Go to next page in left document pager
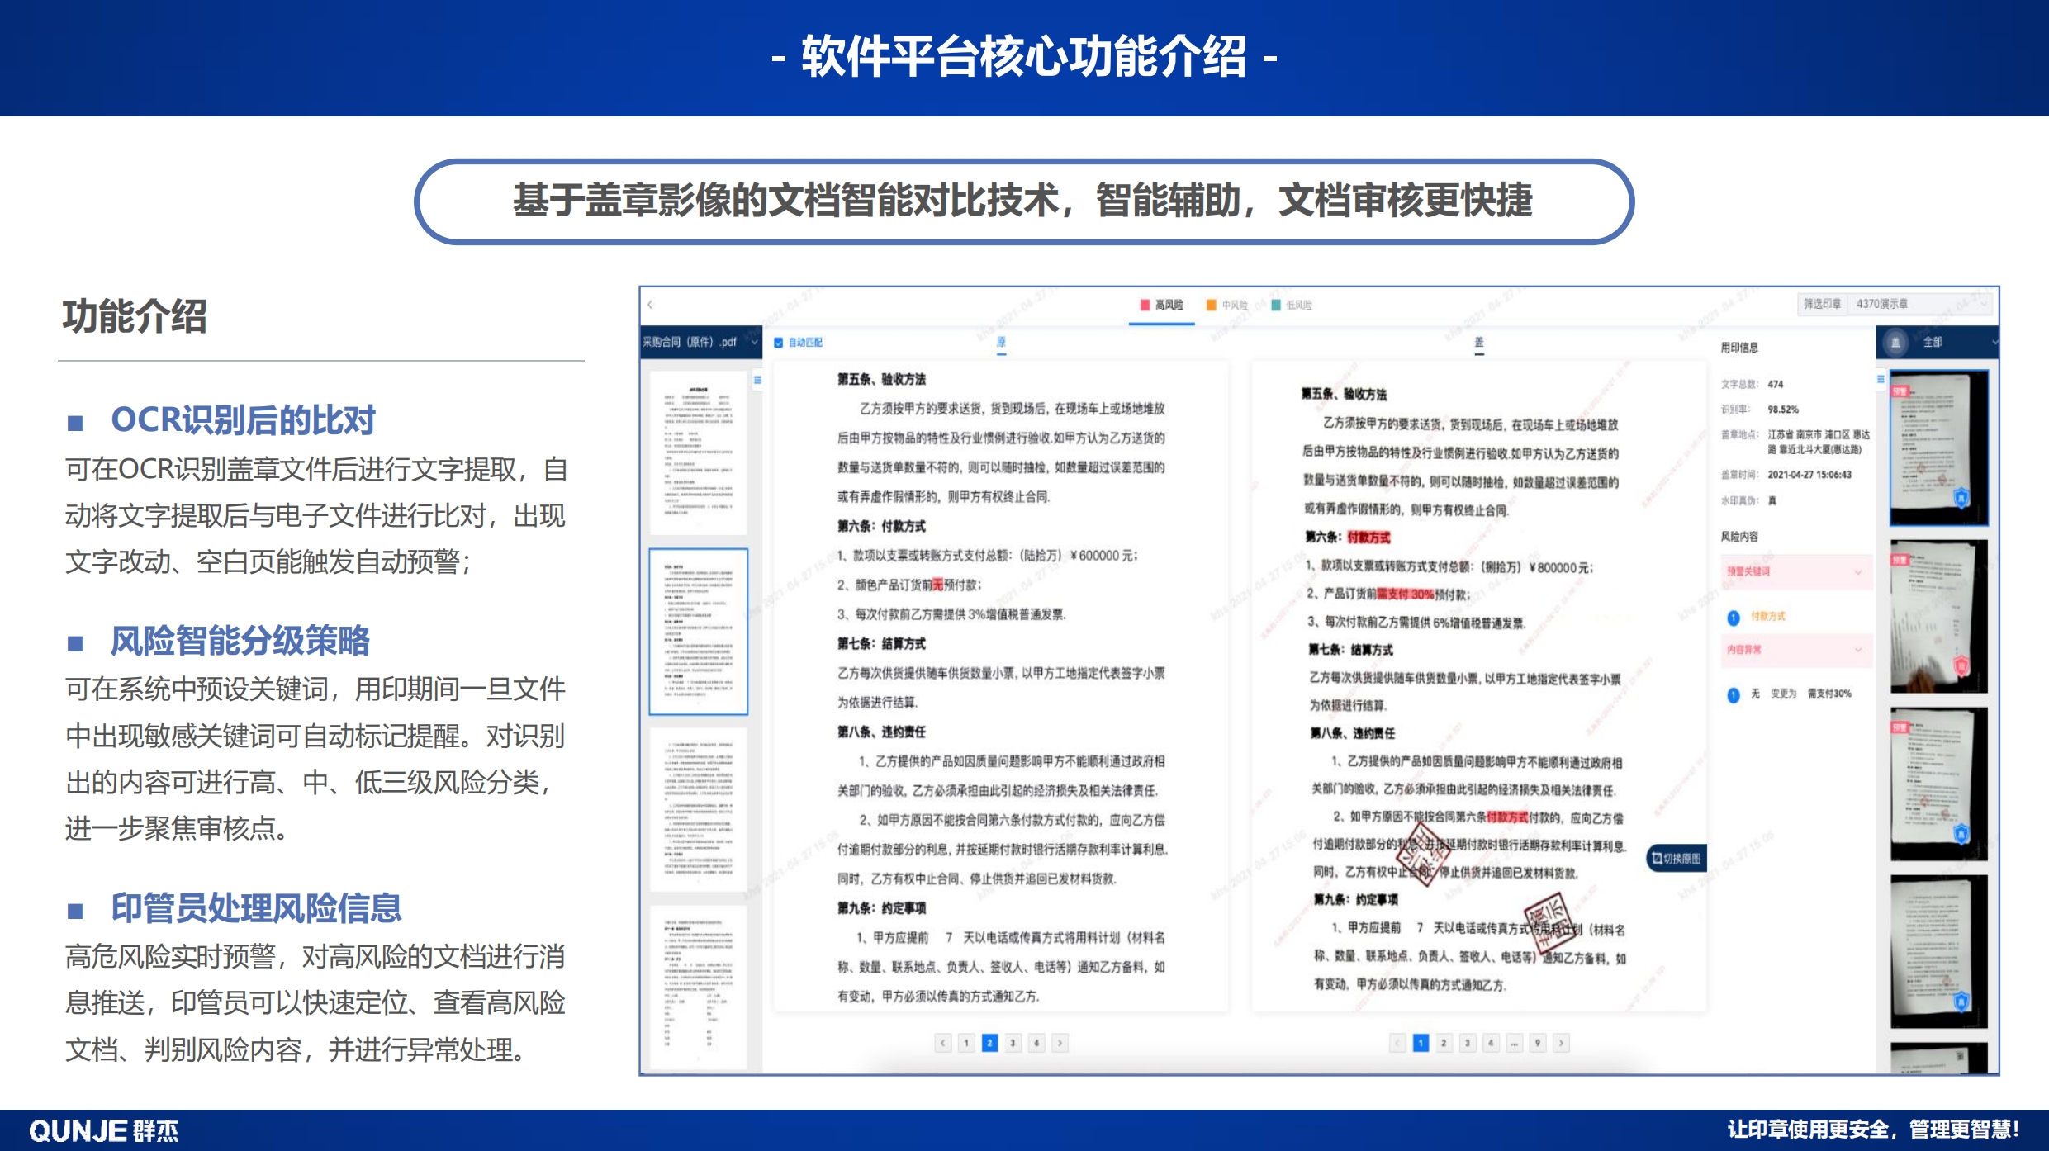This screenshot has width=2049, height=1151. 1060,1043
